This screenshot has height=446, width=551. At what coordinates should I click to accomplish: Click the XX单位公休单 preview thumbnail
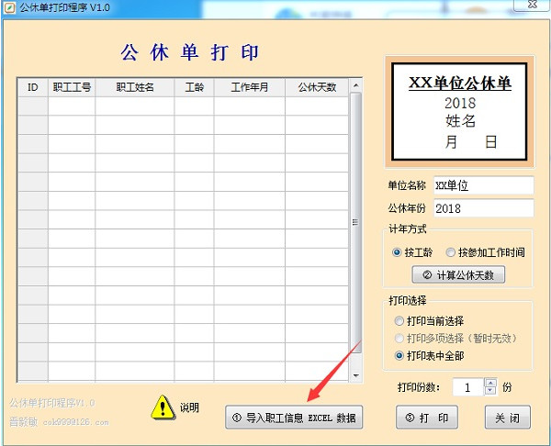click(x=460, y=112)
